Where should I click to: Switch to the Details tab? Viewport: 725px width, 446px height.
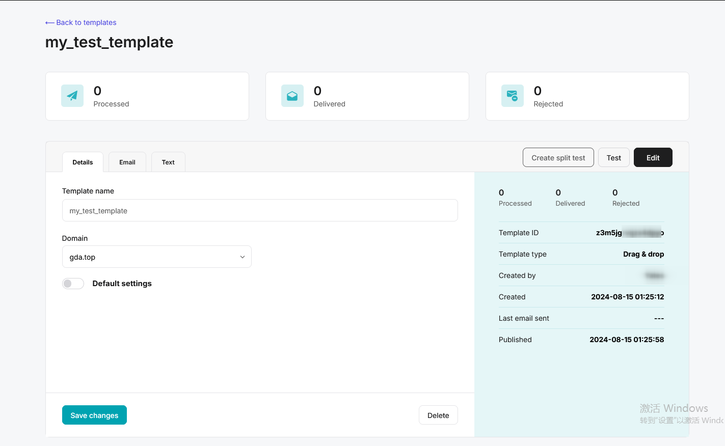pyautogui.click(x=83, y=162)
